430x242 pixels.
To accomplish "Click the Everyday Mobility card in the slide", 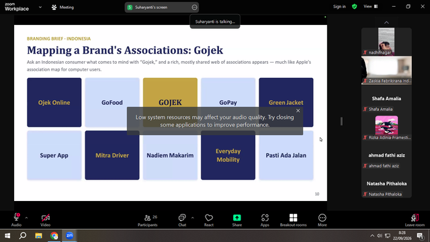I will coord(228,155).
